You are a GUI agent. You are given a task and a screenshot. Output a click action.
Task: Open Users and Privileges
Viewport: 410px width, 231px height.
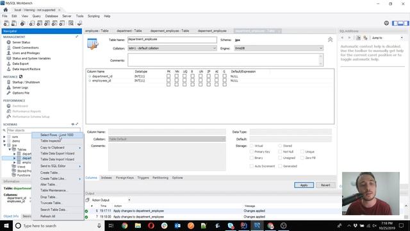point(26,53)
